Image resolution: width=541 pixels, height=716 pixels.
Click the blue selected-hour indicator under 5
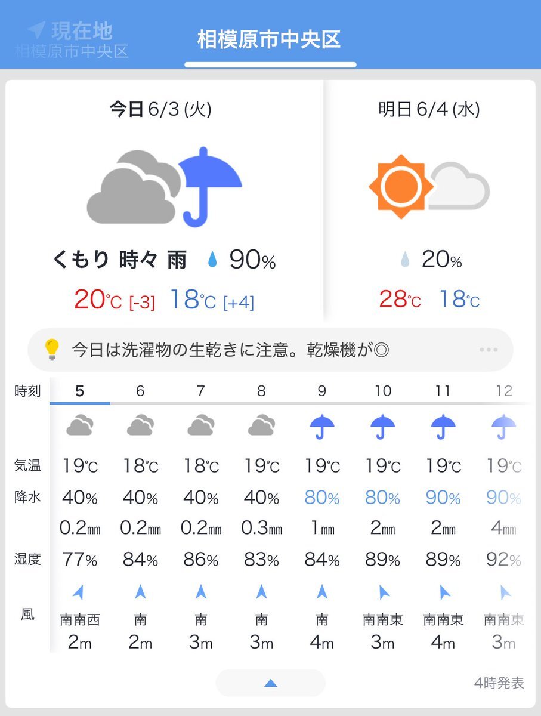(x=80, y=403)
